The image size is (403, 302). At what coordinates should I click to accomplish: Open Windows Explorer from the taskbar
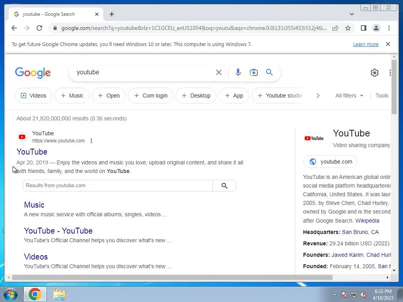point(59,294)
